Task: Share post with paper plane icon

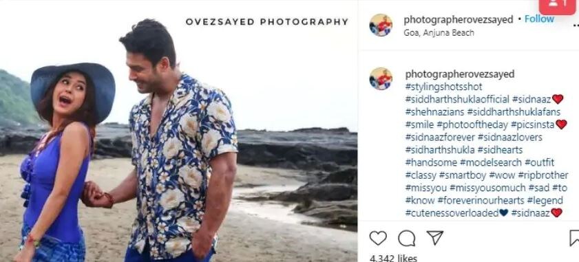Action: [435, 238]
